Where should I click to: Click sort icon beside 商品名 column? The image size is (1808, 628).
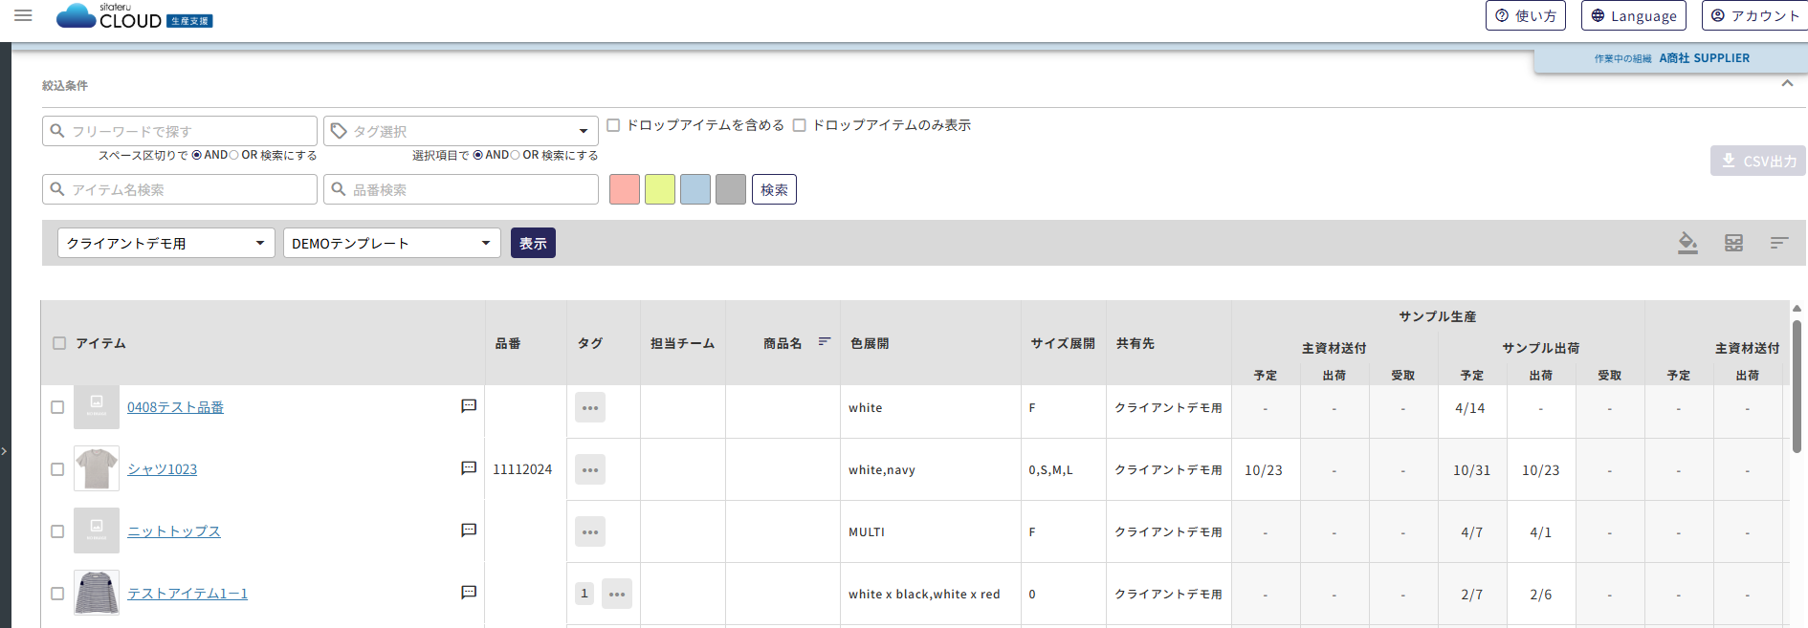825,342
